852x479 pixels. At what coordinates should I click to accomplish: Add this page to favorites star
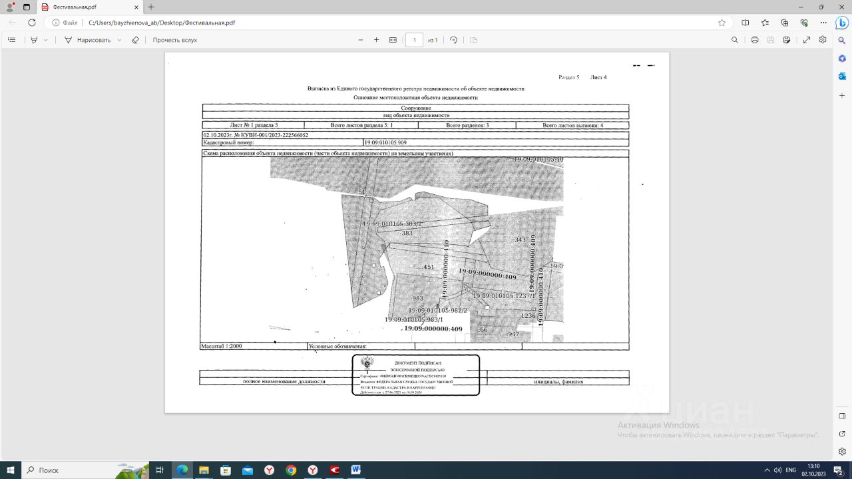click(722, 22)
